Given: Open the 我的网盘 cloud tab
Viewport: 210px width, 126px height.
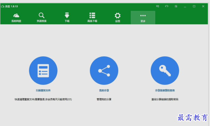Looking at the screenshot, I should pos(16,18).
